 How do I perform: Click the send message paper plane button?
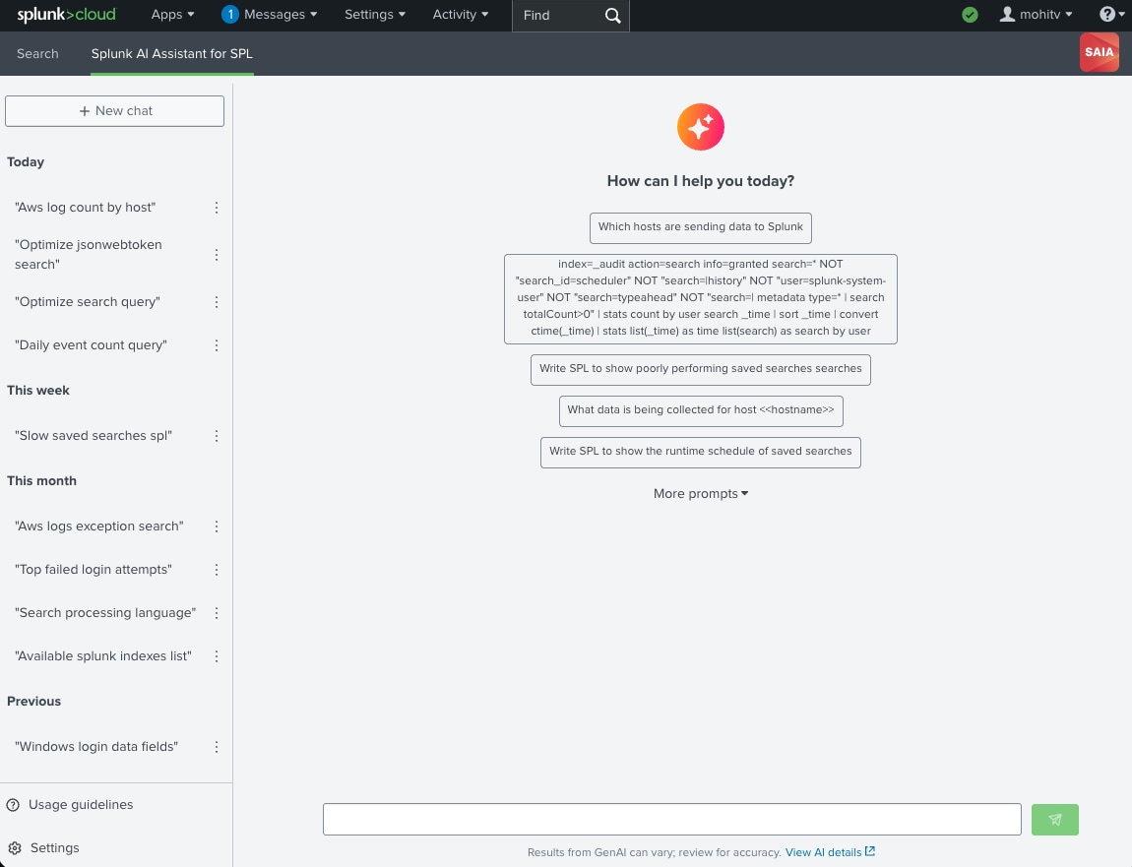pyautogui.click(x=1054, y=819)
